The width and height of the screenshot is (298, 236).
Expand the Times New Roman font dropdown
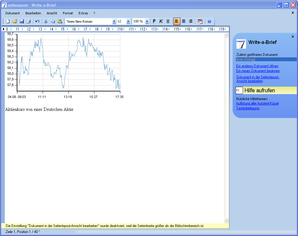[x=114, y=22]
